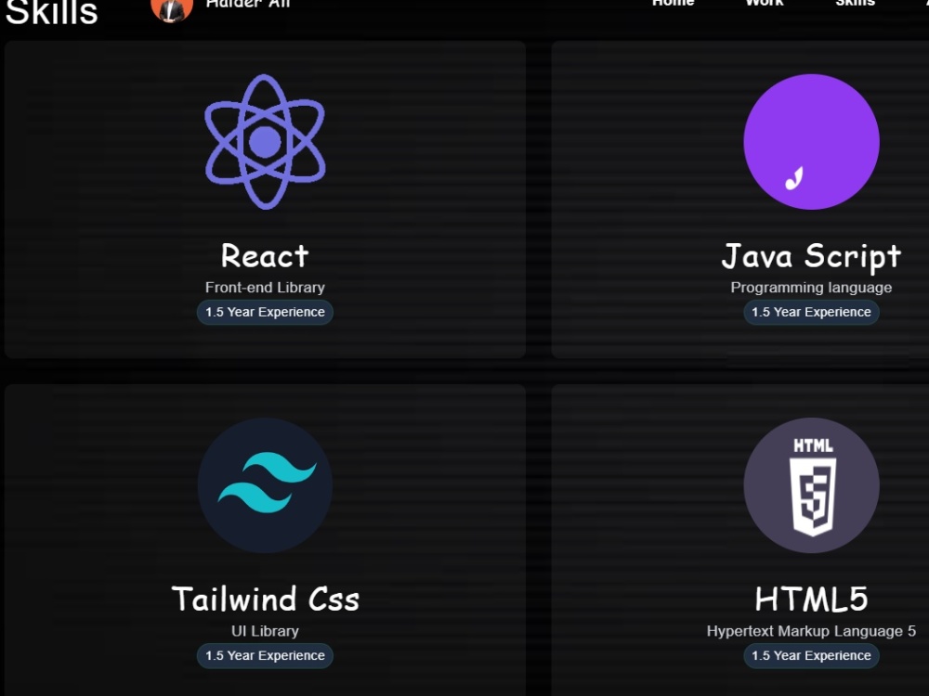The height and width of the screenshot is (696, 929).
Task: Click the HTML5 experience pill badge
Action: click(x=811, y=656)
